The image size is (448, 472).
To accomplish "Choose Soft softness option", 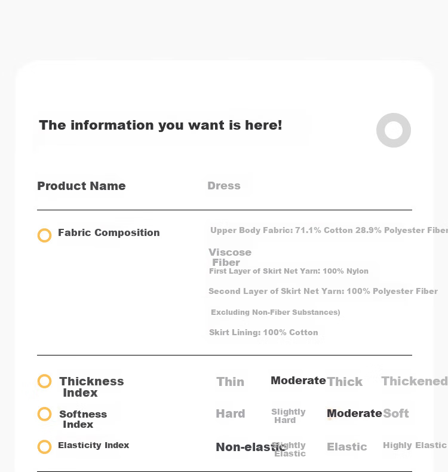I will pyautogui.click(x=396, y=413).
